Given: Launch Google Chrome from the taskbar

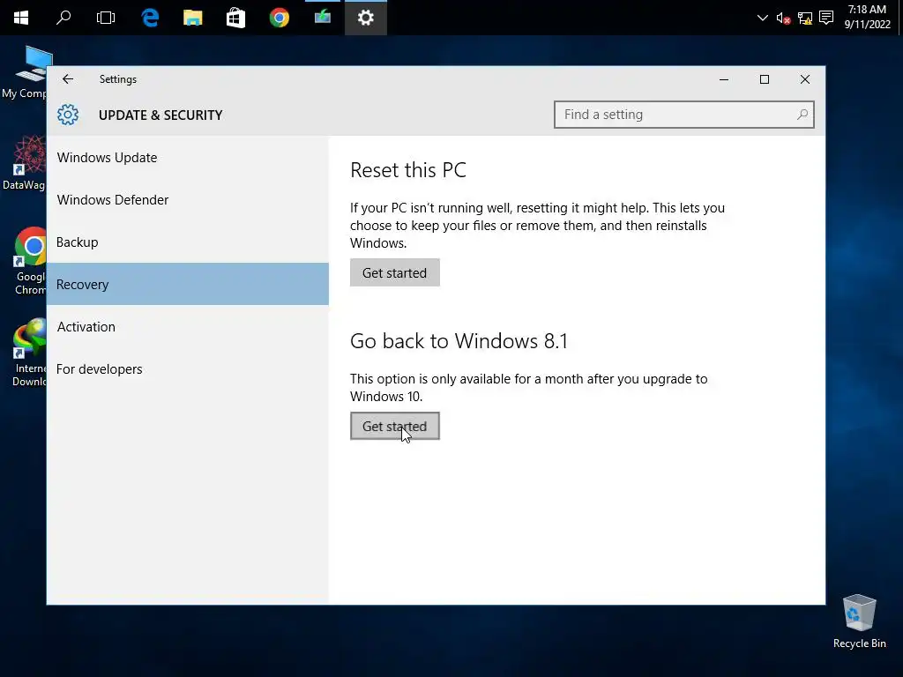Looking at the screenshot, I should [x=280, y=18].
